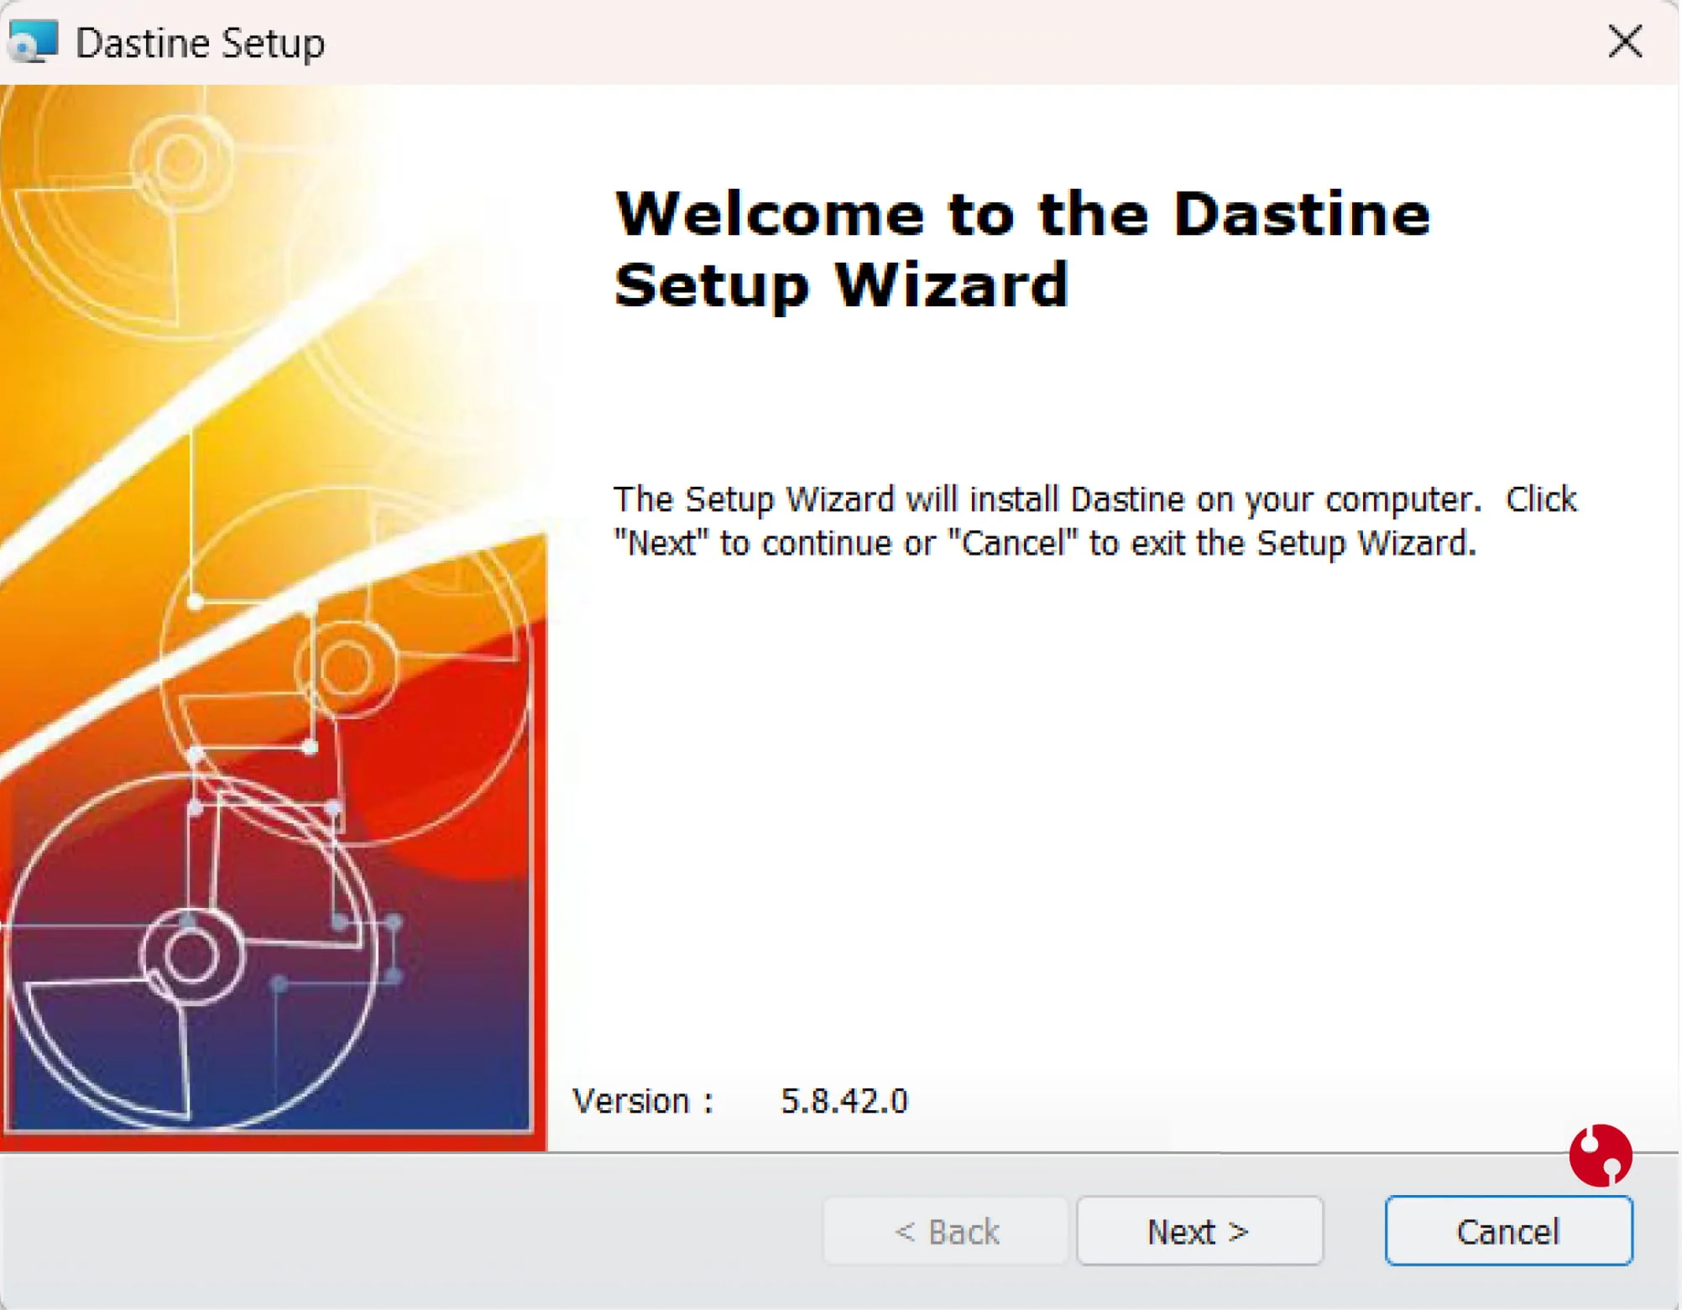
Task: Click the red round logo above Cancel
Action: pyautogui.click(x=1601, y=1156)
